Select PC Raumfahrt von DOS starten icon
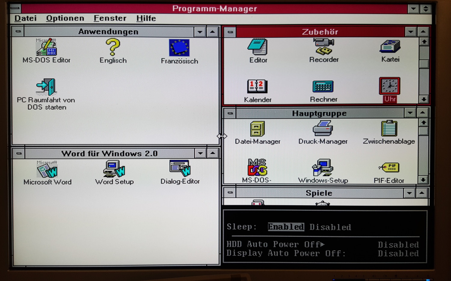 click(x=46, y=87)
